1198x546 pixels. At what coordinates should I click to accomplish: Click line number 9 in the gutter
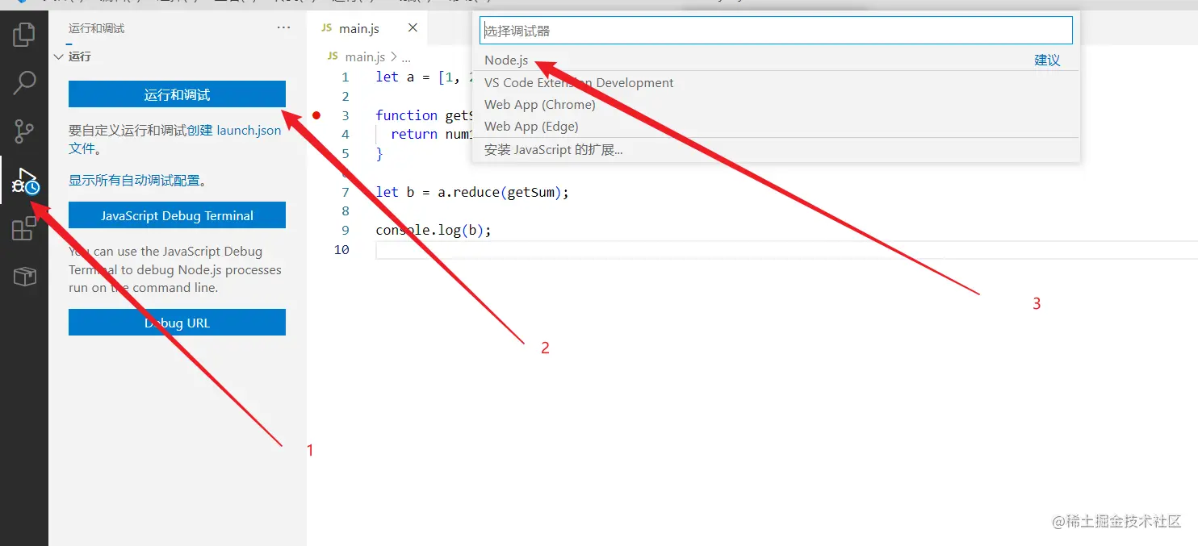pyautogui.click(x=346, y=231)
